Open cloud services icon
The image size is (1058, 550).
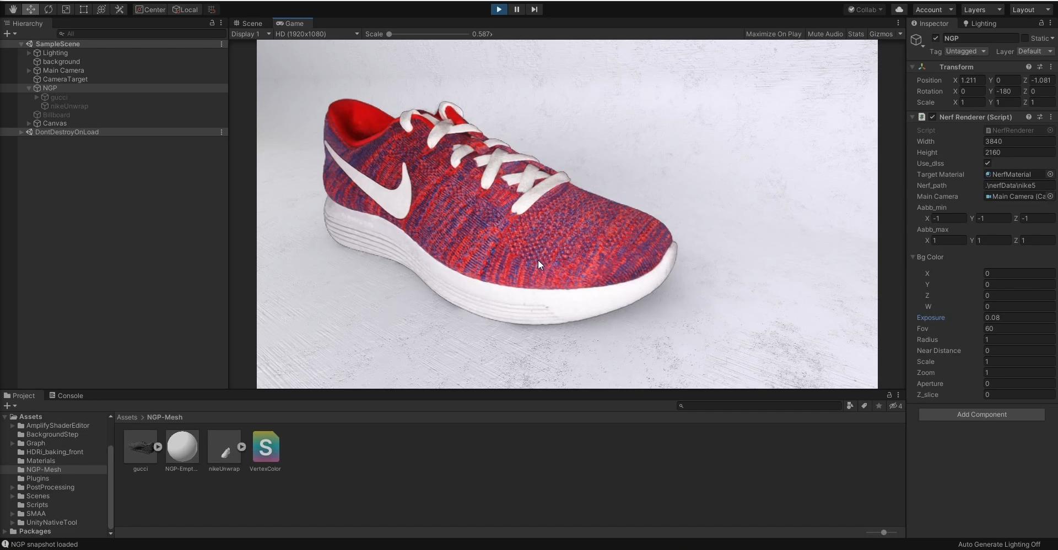pyautogui.click(x=899, y=9)
